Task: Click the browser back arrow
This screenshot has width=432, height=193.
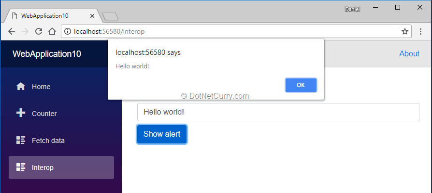Action: (11, 32)
